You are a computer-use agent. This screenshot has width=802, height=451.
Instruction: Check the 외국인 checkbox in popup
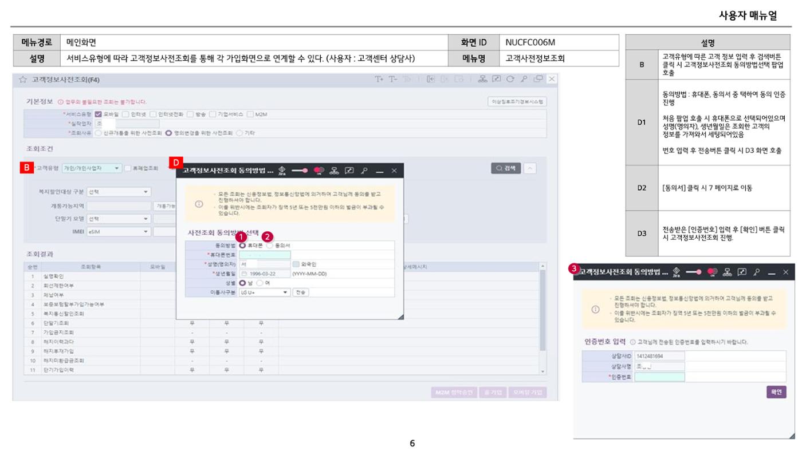tap(296, 264)
